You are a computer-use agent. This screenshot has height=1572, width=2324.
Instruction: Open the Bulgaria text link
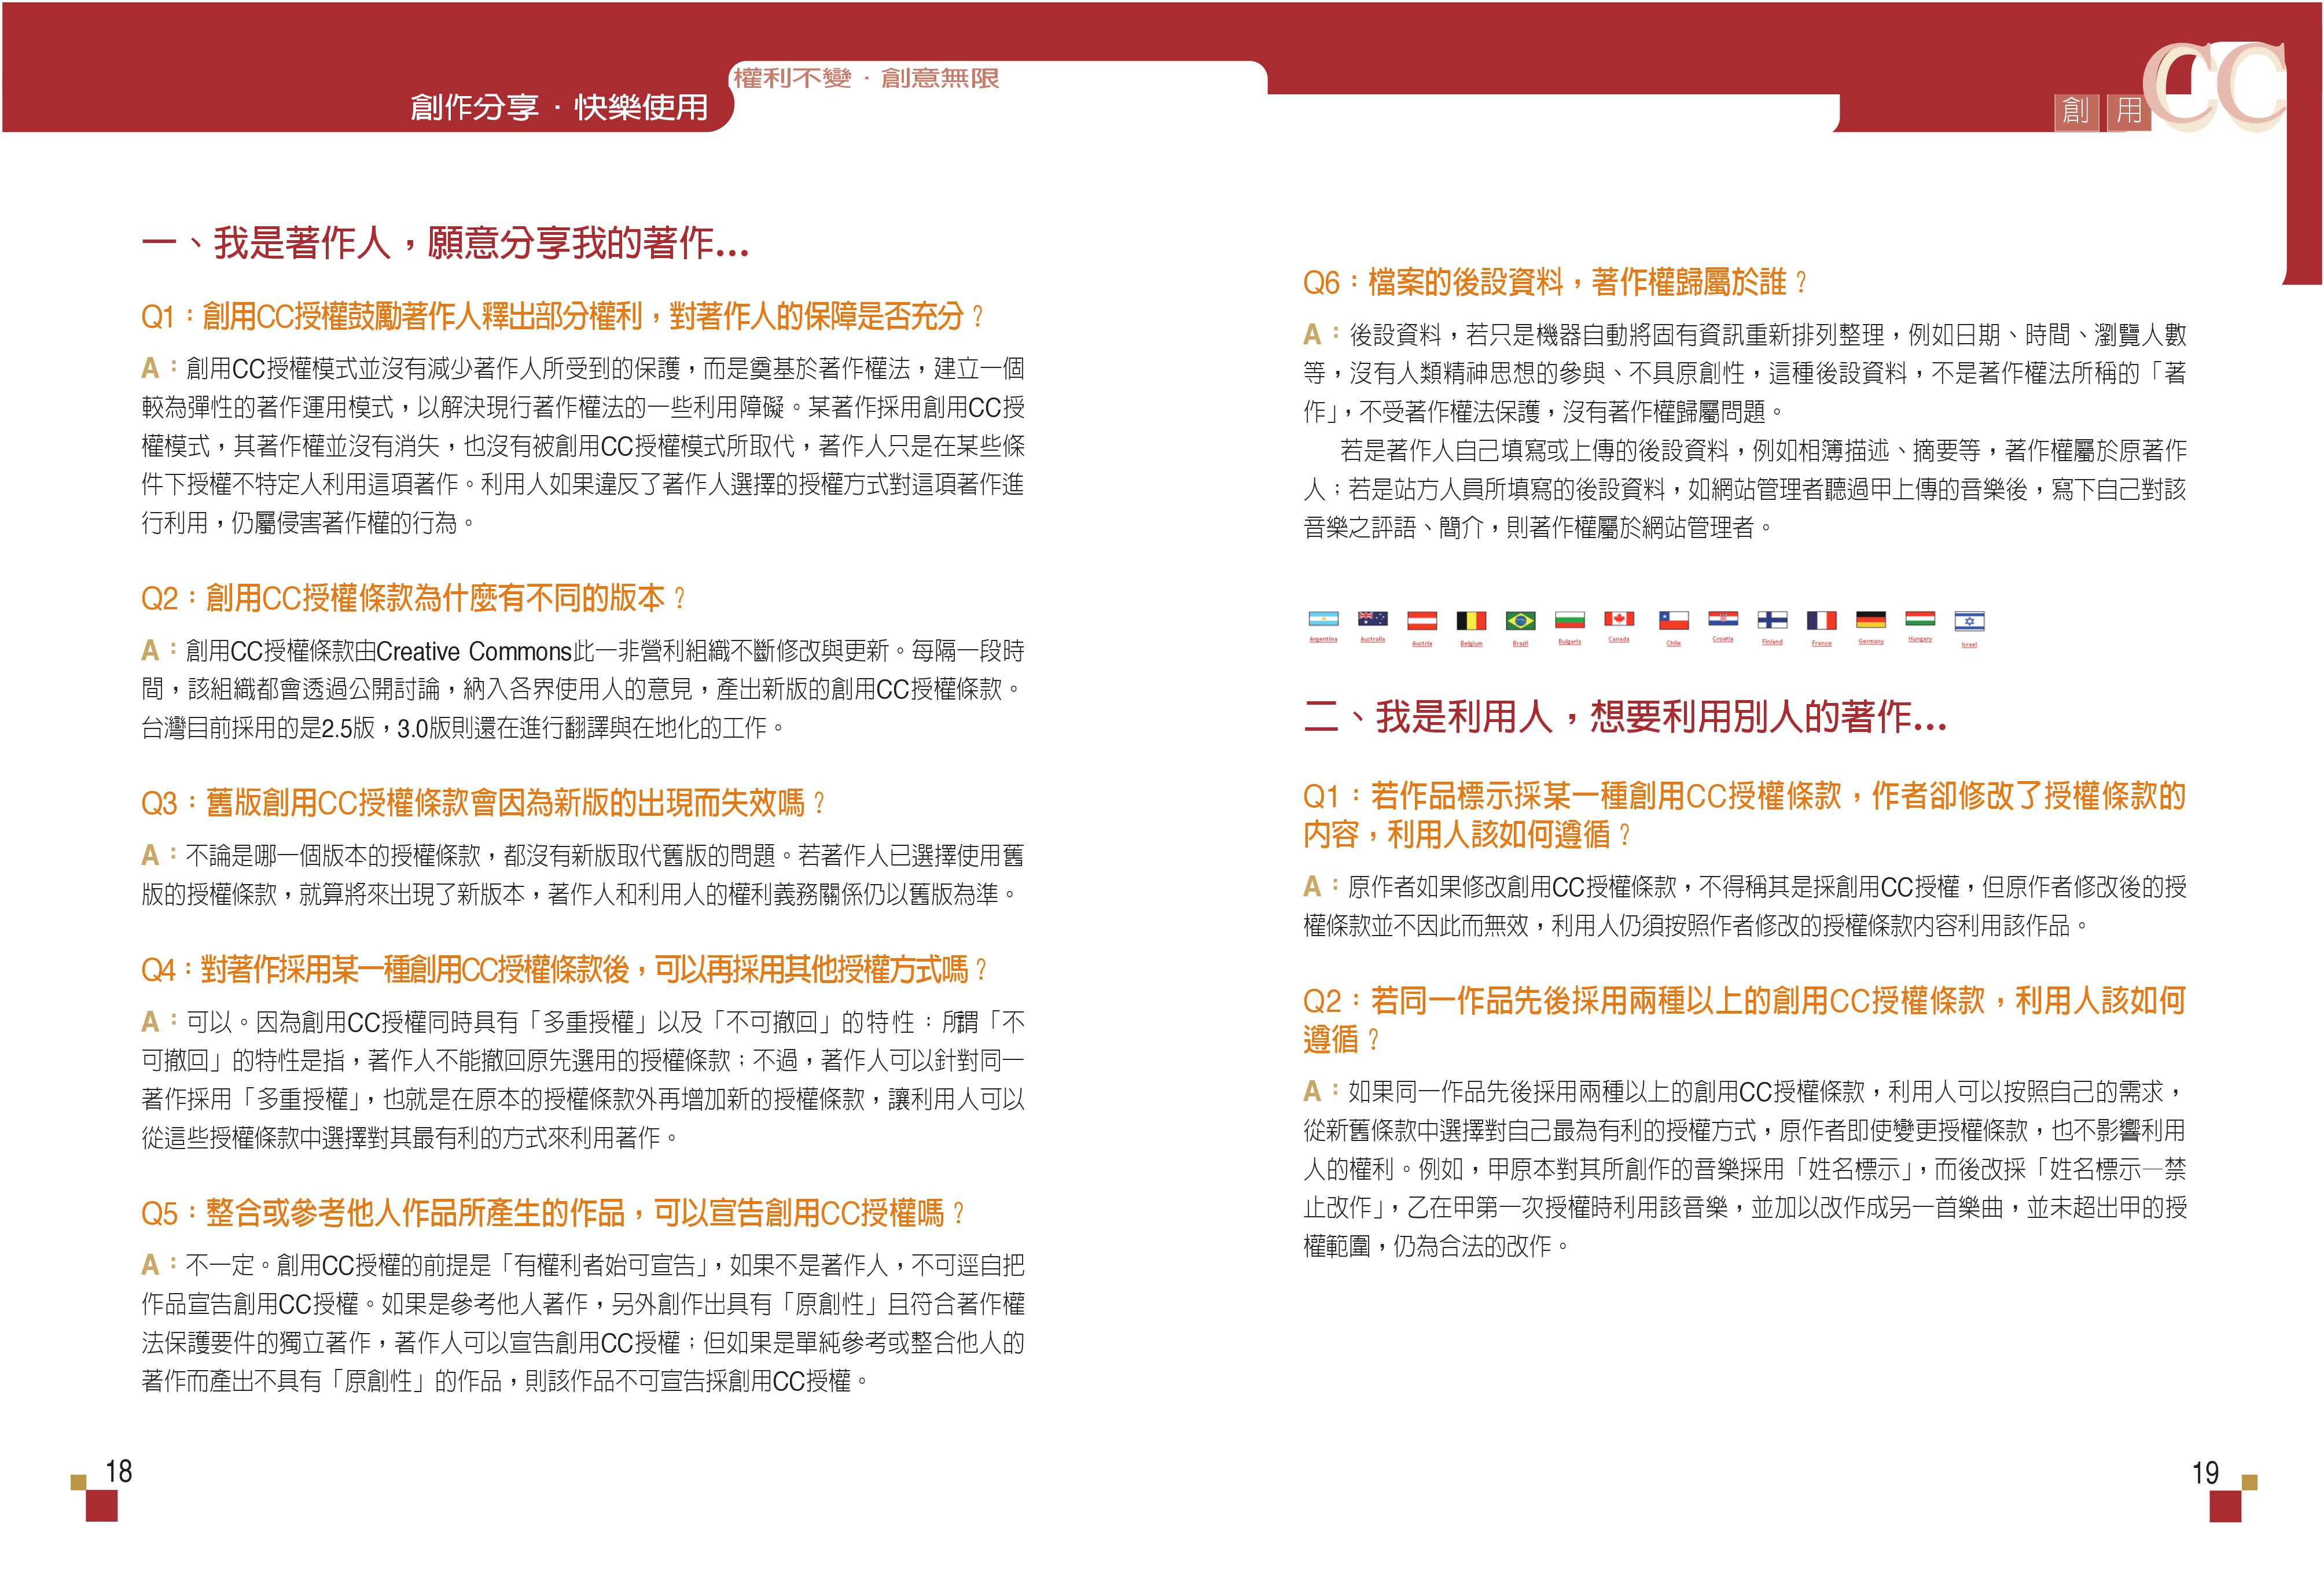pos(1569,642)
